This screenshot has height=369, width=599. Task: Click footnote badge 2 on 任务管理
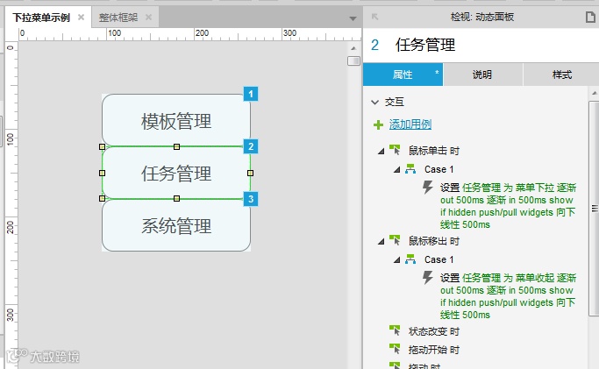[x=251, y=146]
